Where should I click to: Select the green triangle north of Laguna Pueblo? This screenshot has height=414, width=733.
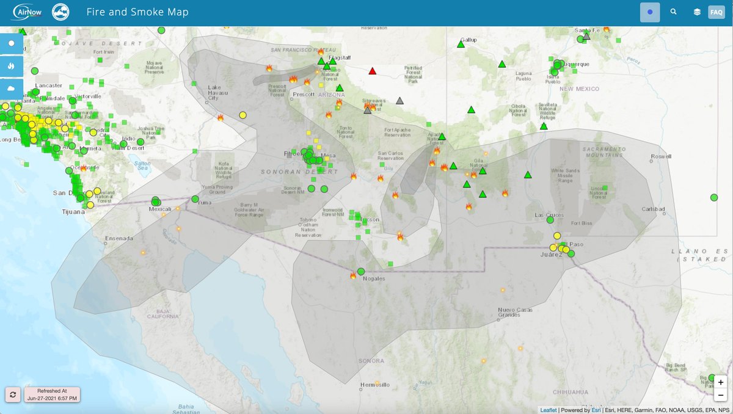(x=502, y=64)
